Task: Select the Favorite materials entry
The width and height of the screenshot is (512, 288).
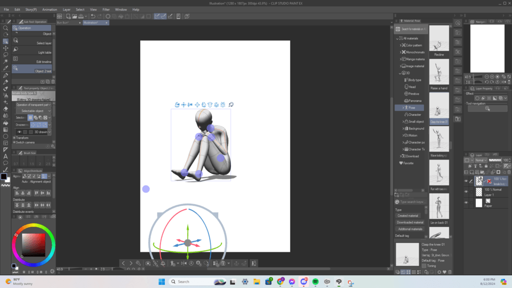Action: tap(406, 163)
